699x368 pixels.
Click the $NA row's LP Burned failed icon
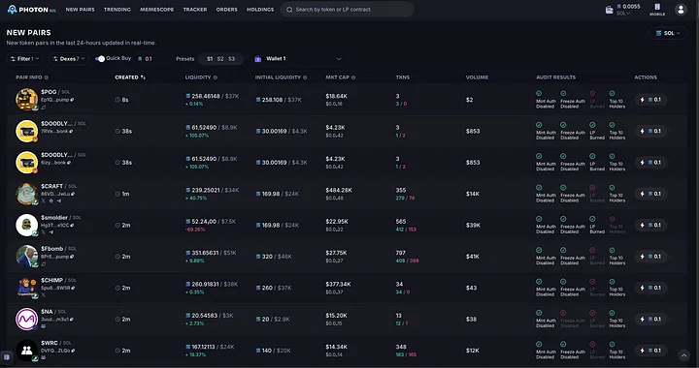(x=592, y=313)
